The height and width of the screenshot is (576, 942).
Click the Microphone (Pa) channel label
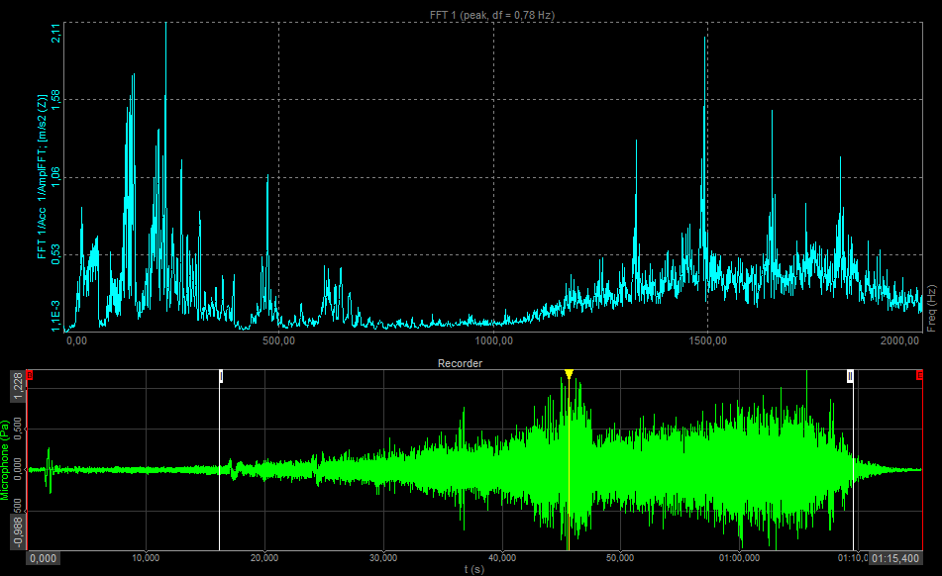click(5, 459)
